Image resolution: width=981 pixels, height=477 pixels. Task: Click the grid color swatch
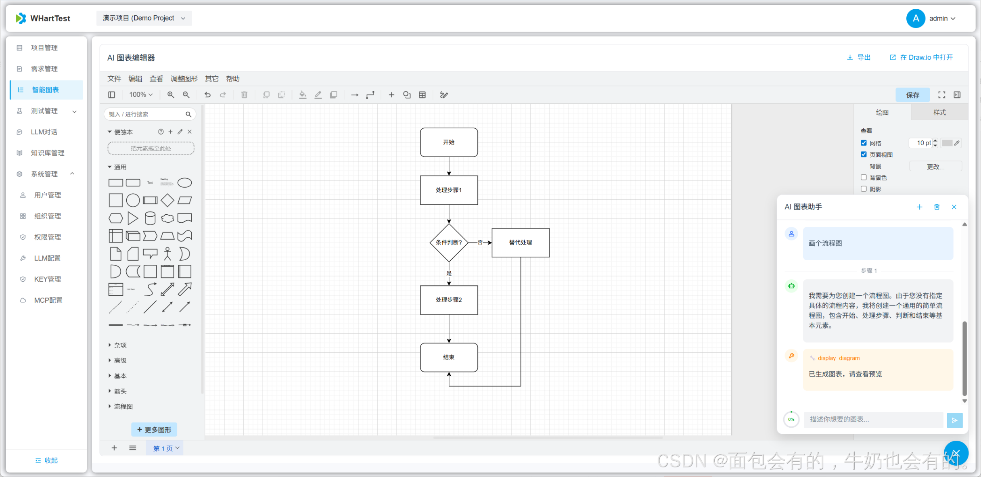click(x=947, y=143)
